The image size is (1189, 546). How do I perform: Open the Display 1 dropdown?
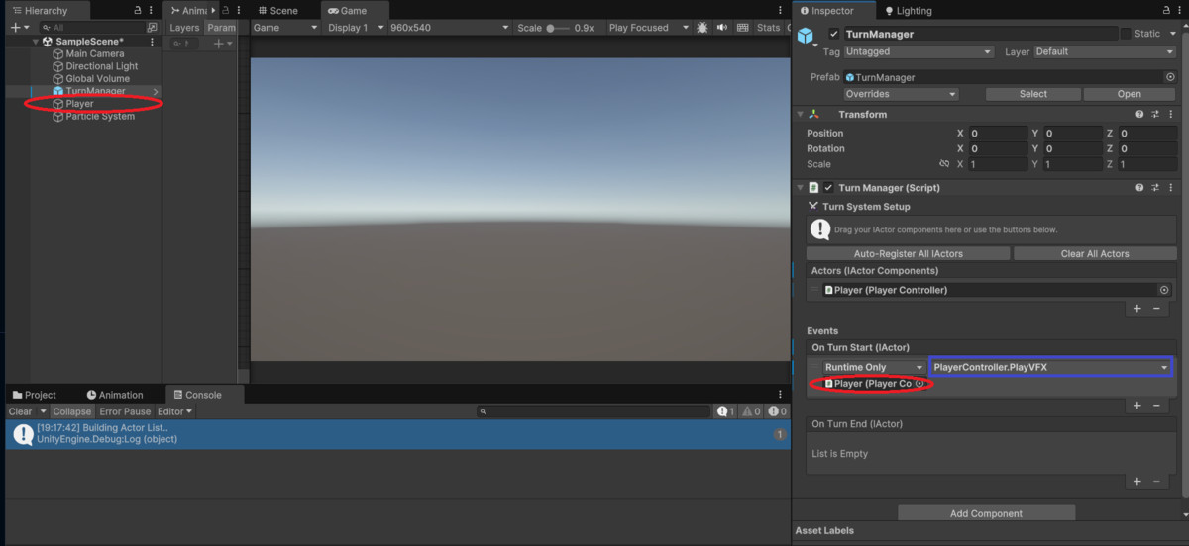(354, 28)
